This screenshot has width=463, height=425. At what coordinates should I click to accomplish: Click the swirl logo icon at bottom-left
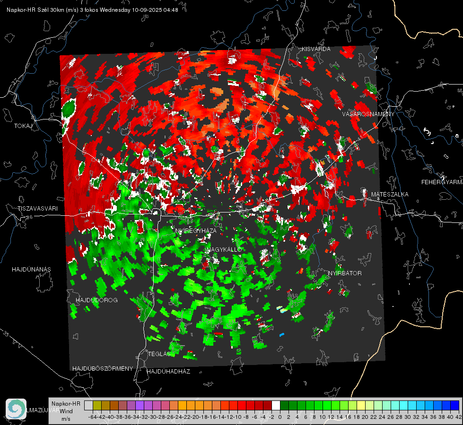point(16,409)
